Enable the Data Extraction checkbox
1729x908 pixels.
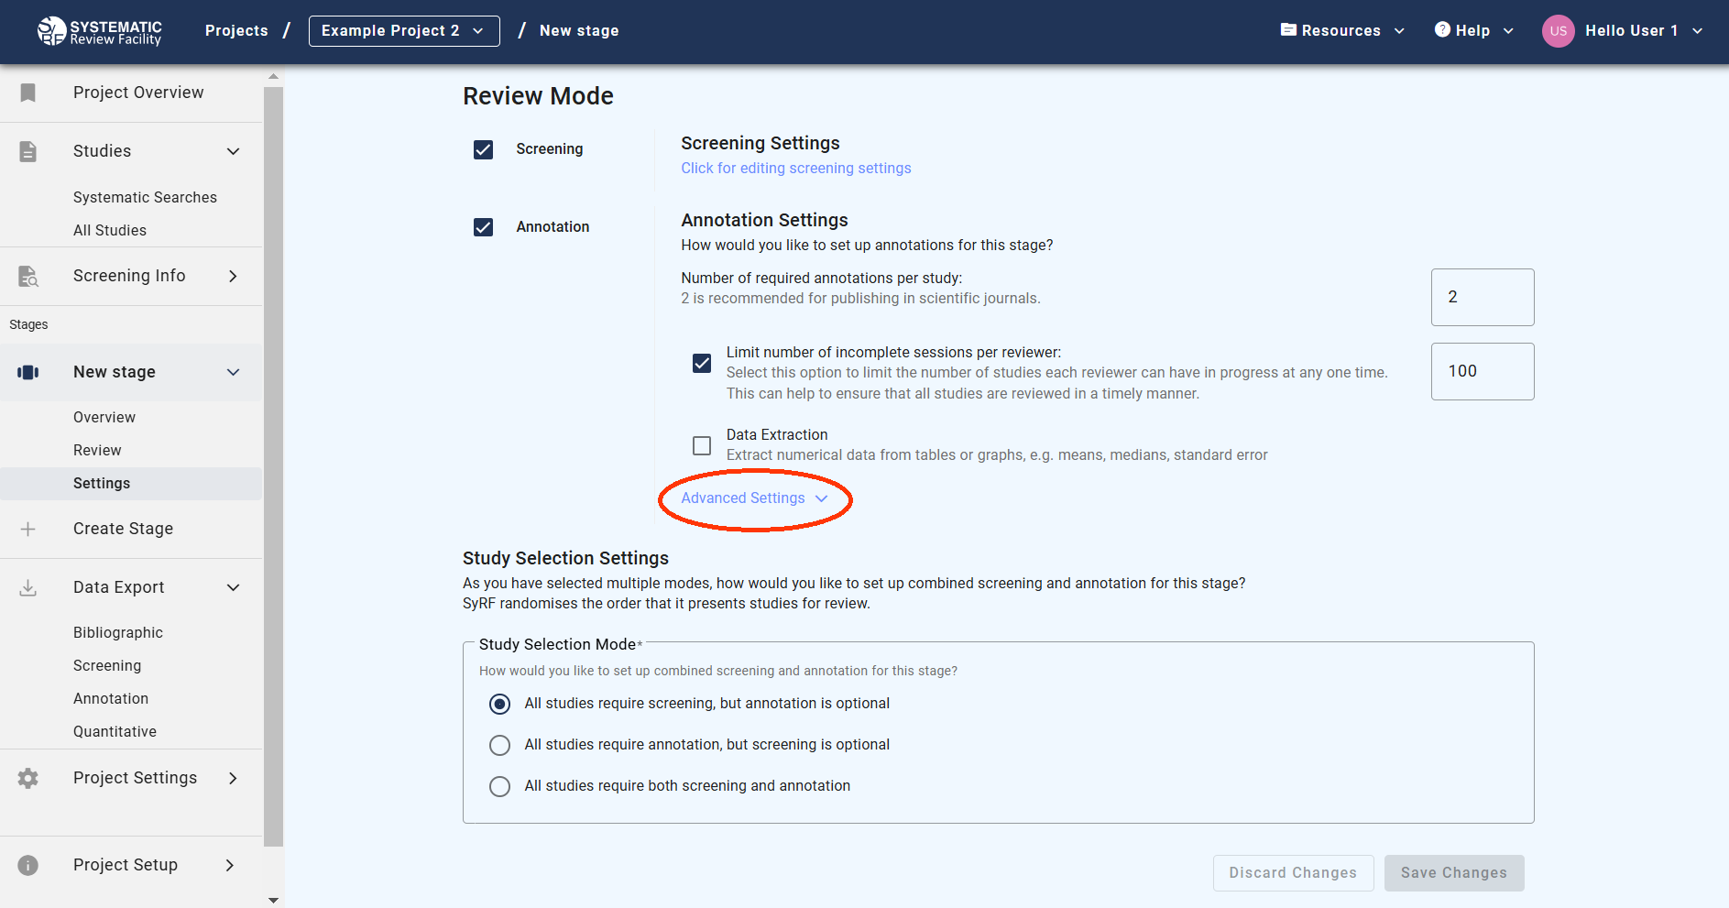[702, 445]
